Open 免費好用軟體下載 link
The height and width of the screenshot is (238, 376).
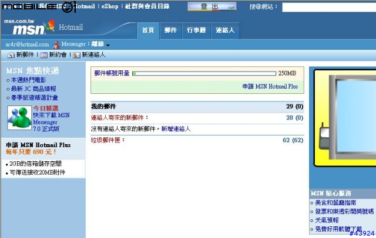[338, 229]
